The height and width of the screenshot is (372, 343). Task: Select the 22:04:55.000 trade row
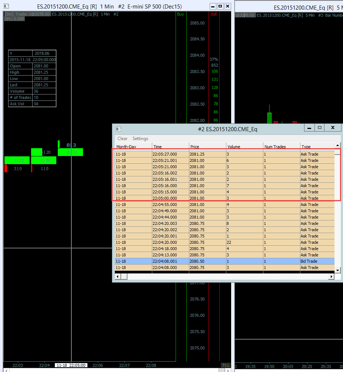(x=224, y=205)
